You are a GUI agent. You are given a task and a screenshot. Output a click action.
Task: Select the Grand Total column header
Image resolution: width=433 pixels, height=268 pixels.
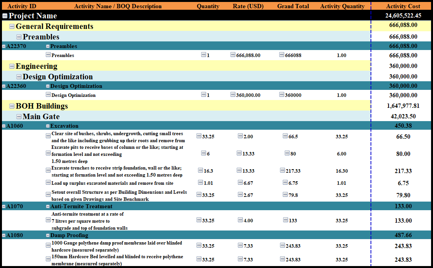point(293,6)
